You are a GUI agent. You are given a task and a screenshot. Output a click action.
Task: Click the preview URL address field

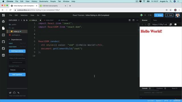click(x=160, y=24)
